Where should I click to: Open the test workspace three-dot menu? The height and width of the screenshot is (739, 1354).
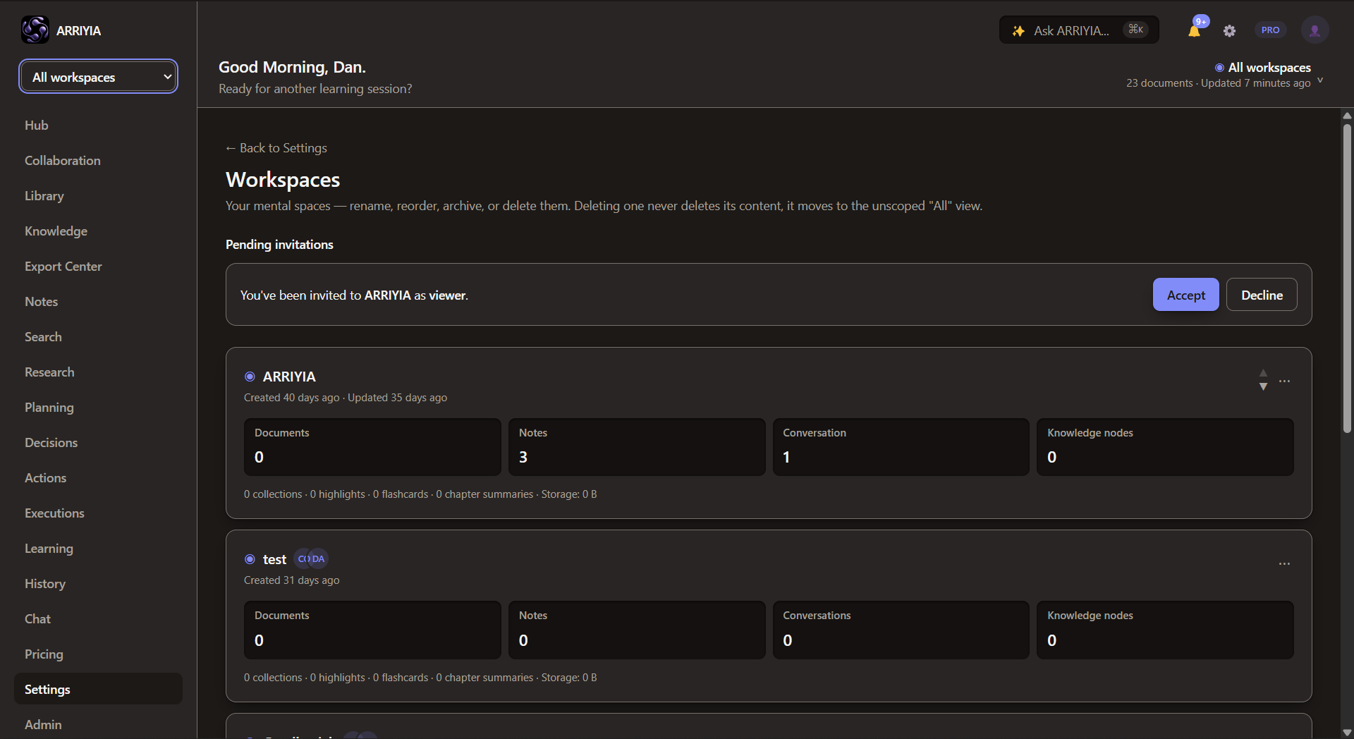pos(1284,563)
